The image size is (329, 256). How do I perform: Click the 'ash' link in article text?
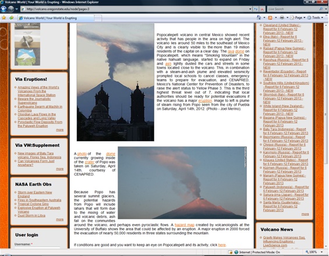[x=168, y=63]
